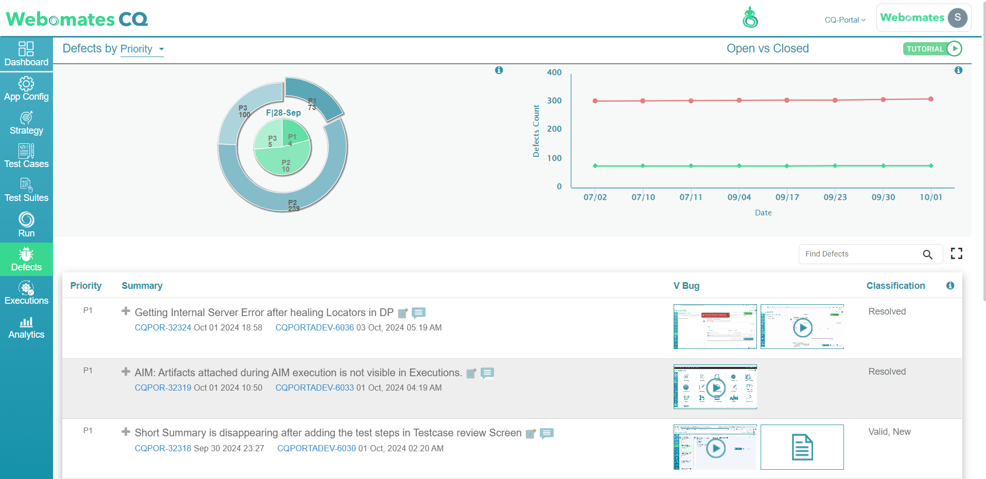Image resolution: width=986 pixels, height=479 pixels.
Task: Click Resolved status of AIM Artifacts defect
Action: pyautogui.click(x=887, y=372)
